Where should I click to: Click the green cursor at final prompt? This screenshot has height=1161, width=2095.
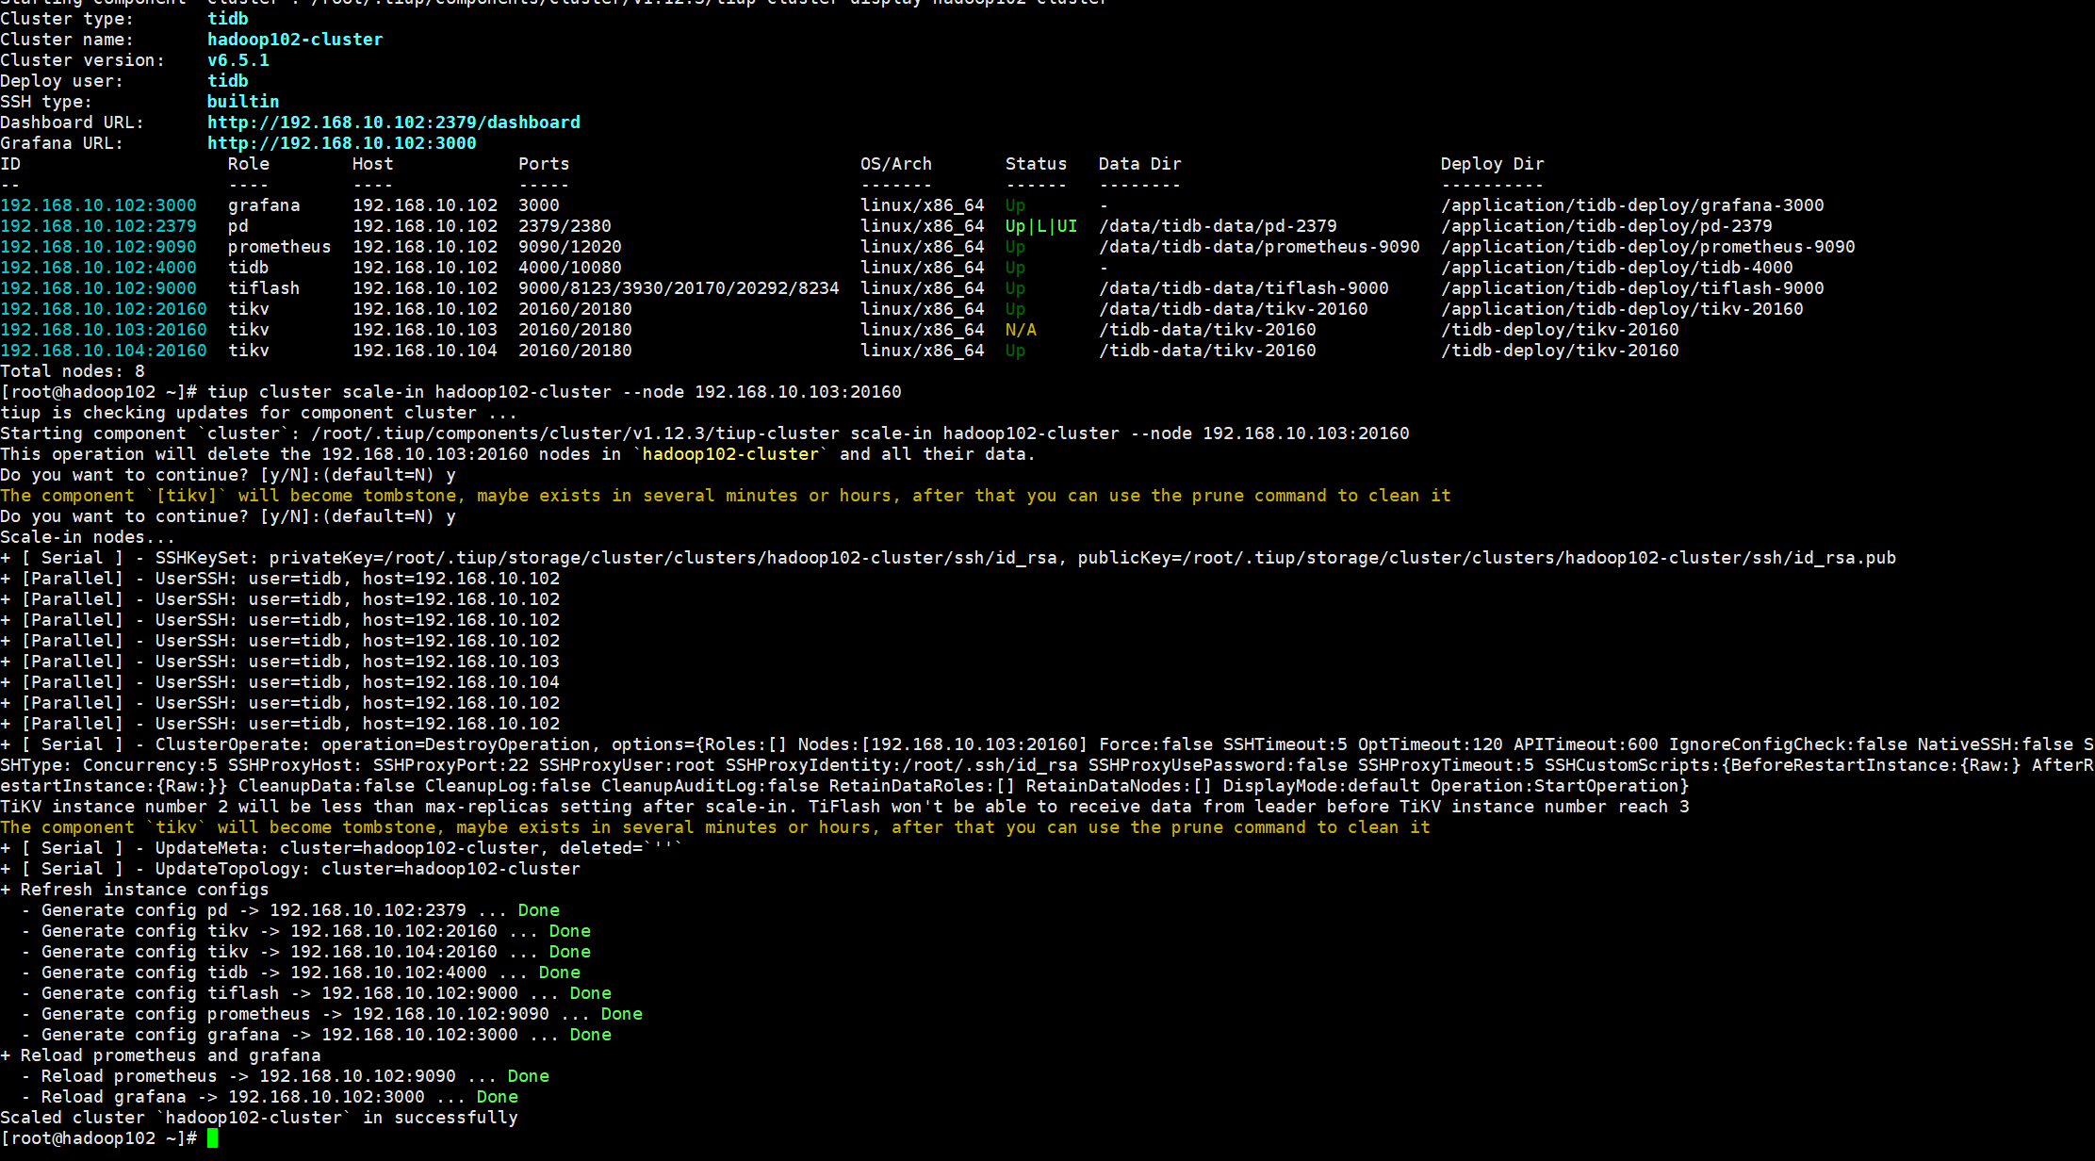(213, 1138)
